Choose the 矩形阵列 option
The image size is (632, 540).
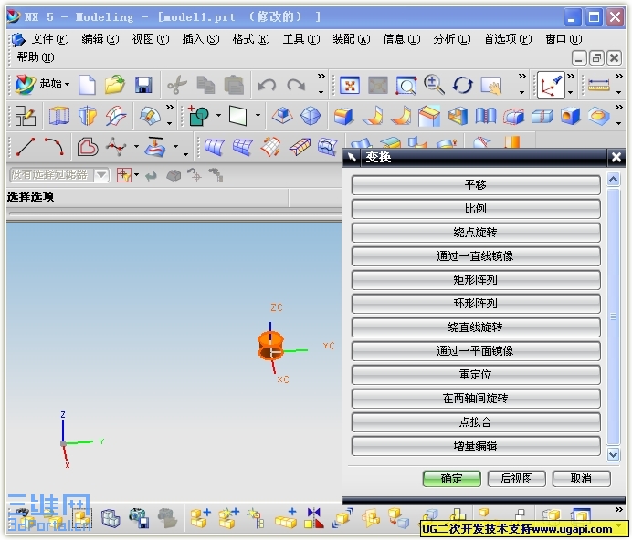(x=476, y=280)
